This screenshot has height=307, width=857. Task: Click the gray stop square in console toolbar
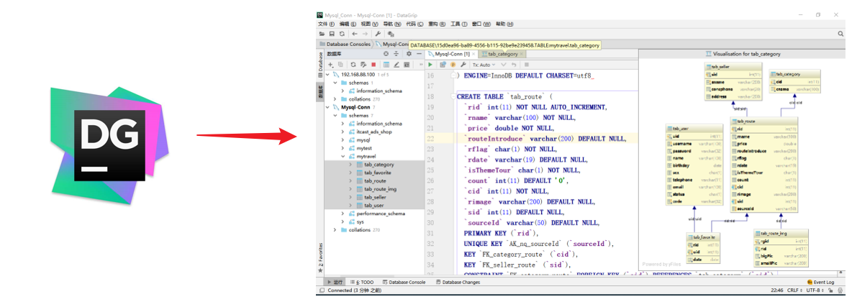(x=527, y=65)
